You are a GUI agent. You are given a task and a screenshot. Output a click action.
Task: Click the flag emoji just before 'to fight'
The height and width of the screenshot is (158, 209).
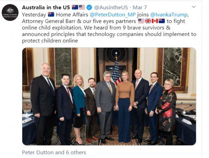[x=162, y=21]
